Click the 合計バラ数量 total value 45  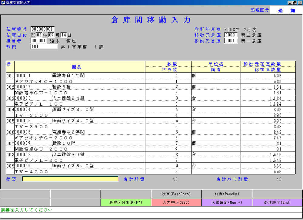279,179
